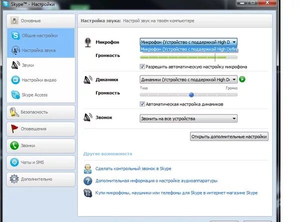This screenshot has width=300, height=222.
Task: Click the camera icon beside Настройки видео
Action: 15,80
